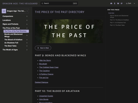Screen dimensions: 138x103
Task: Open the Bluesky butterfly icon
Action: pos(118,3)
